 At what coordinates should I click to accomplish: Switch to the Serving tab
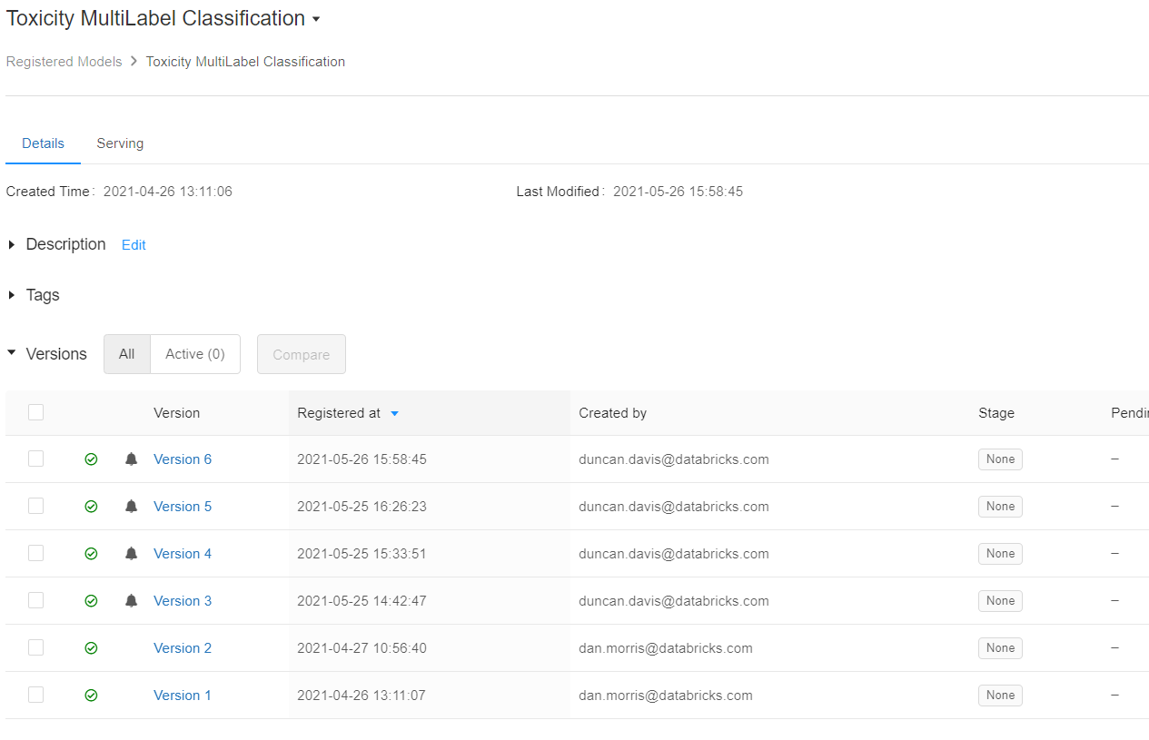tap(120, 143)
